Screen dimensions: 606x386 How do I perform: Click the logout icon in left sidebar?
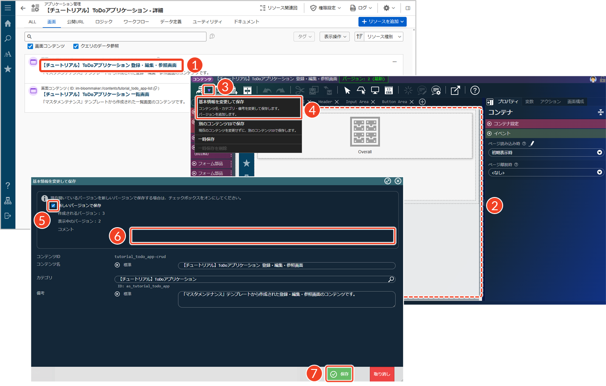[8, 216]
